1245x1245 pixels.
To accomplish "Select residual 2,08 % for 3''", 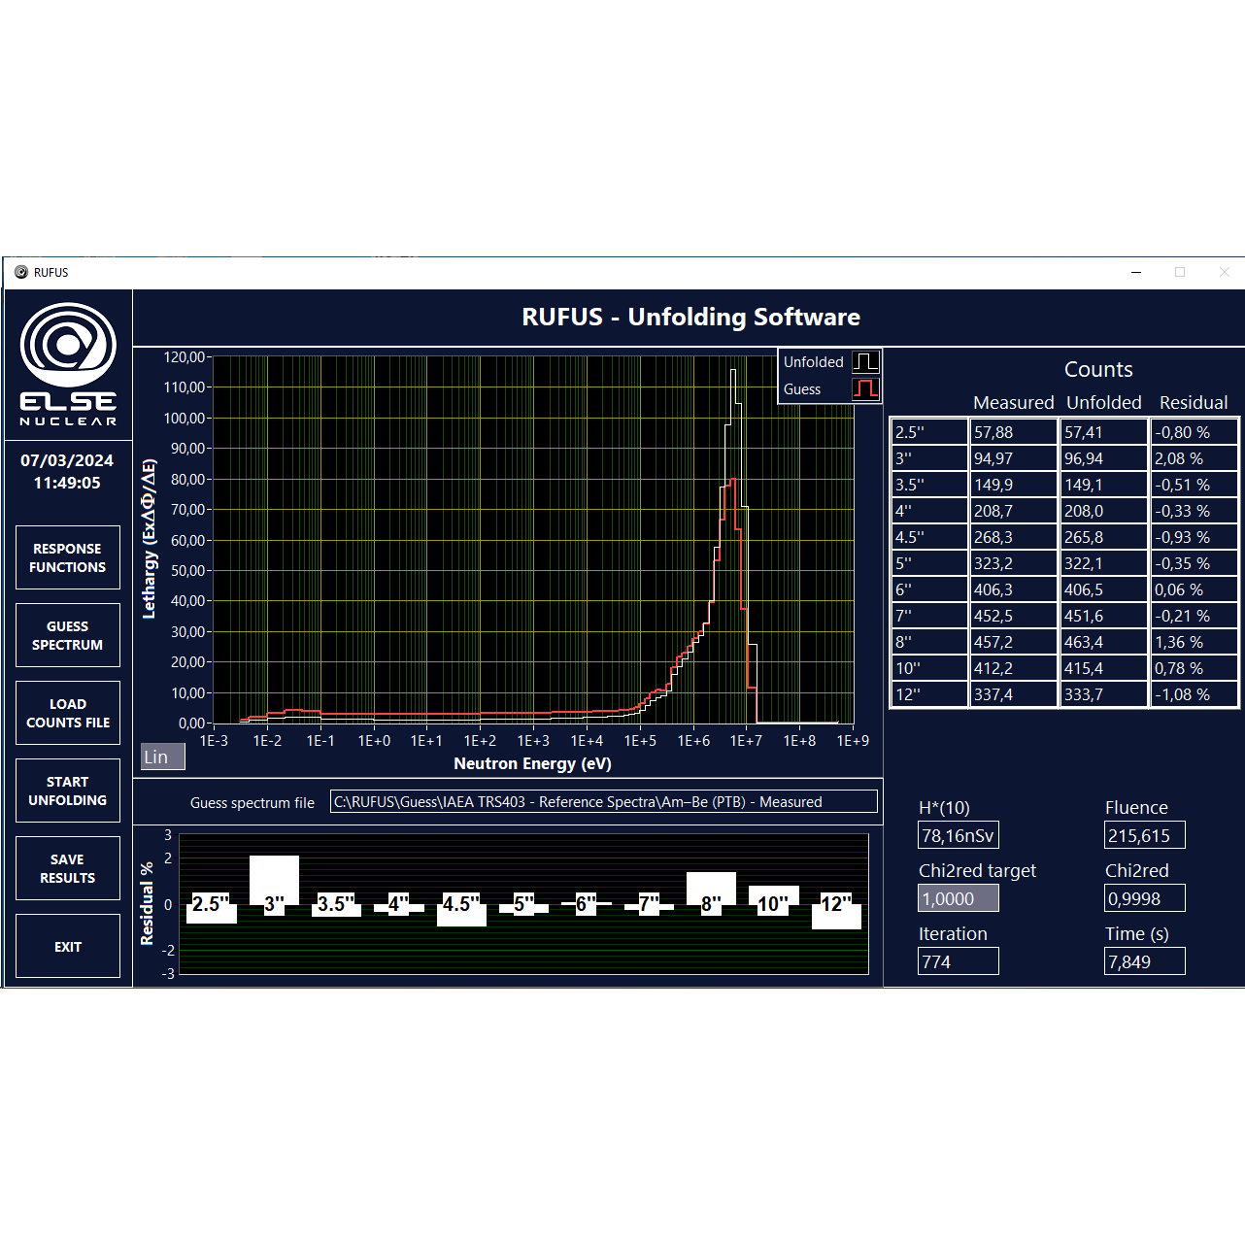I will tap(1195, 458).
